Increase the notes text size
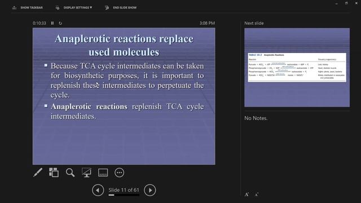Image resolution: width=361 pixels, height=203 pixels. [x=246, y=195]
